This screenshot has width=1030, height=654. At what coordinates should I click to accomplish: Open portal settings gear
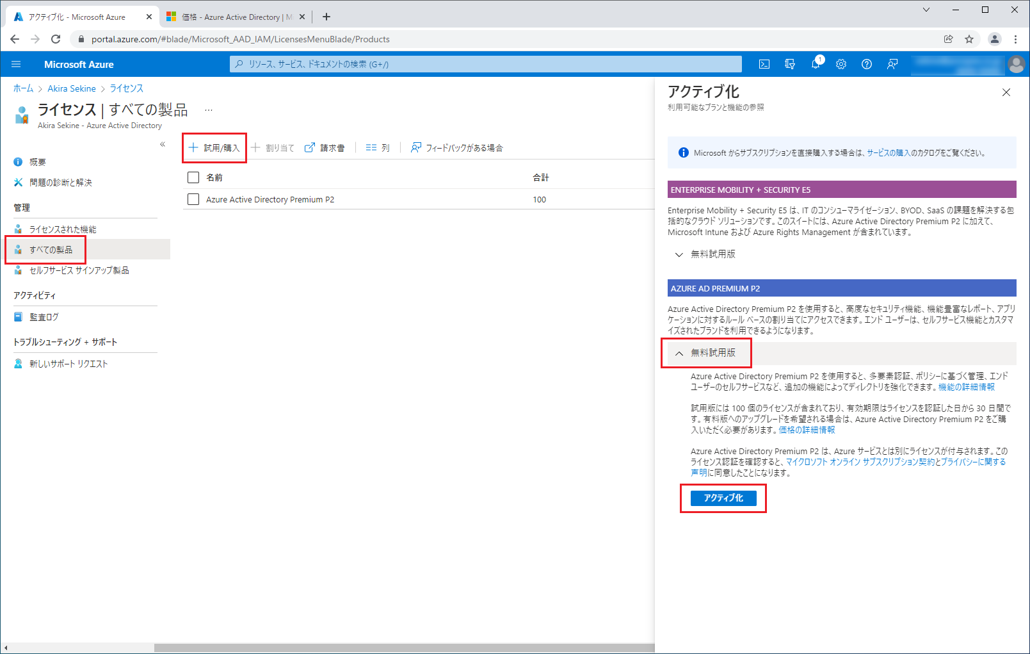(x=841, y=64)
